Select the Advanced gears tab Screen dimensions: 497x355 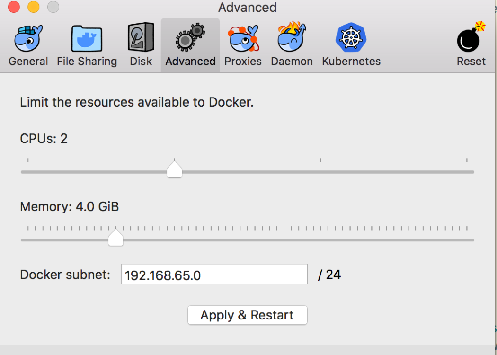tap(190, 45)
